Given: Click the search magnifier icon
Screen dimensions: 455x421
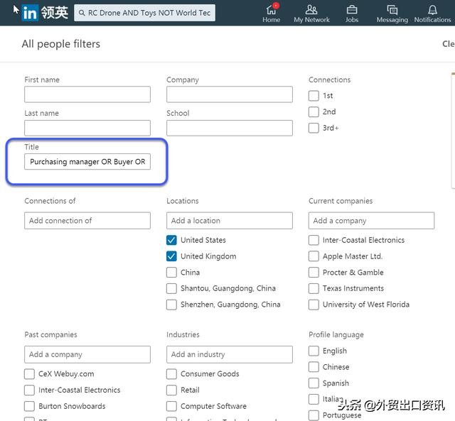Looking at the screenshot, I should [x=82, y=13].
